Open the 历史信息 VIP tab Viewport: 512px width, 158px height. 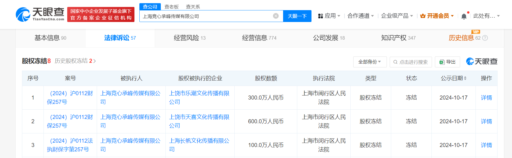(464, 38)
